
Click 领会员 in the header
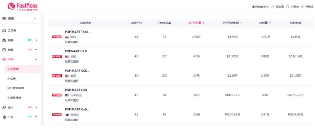click(280, 7)
